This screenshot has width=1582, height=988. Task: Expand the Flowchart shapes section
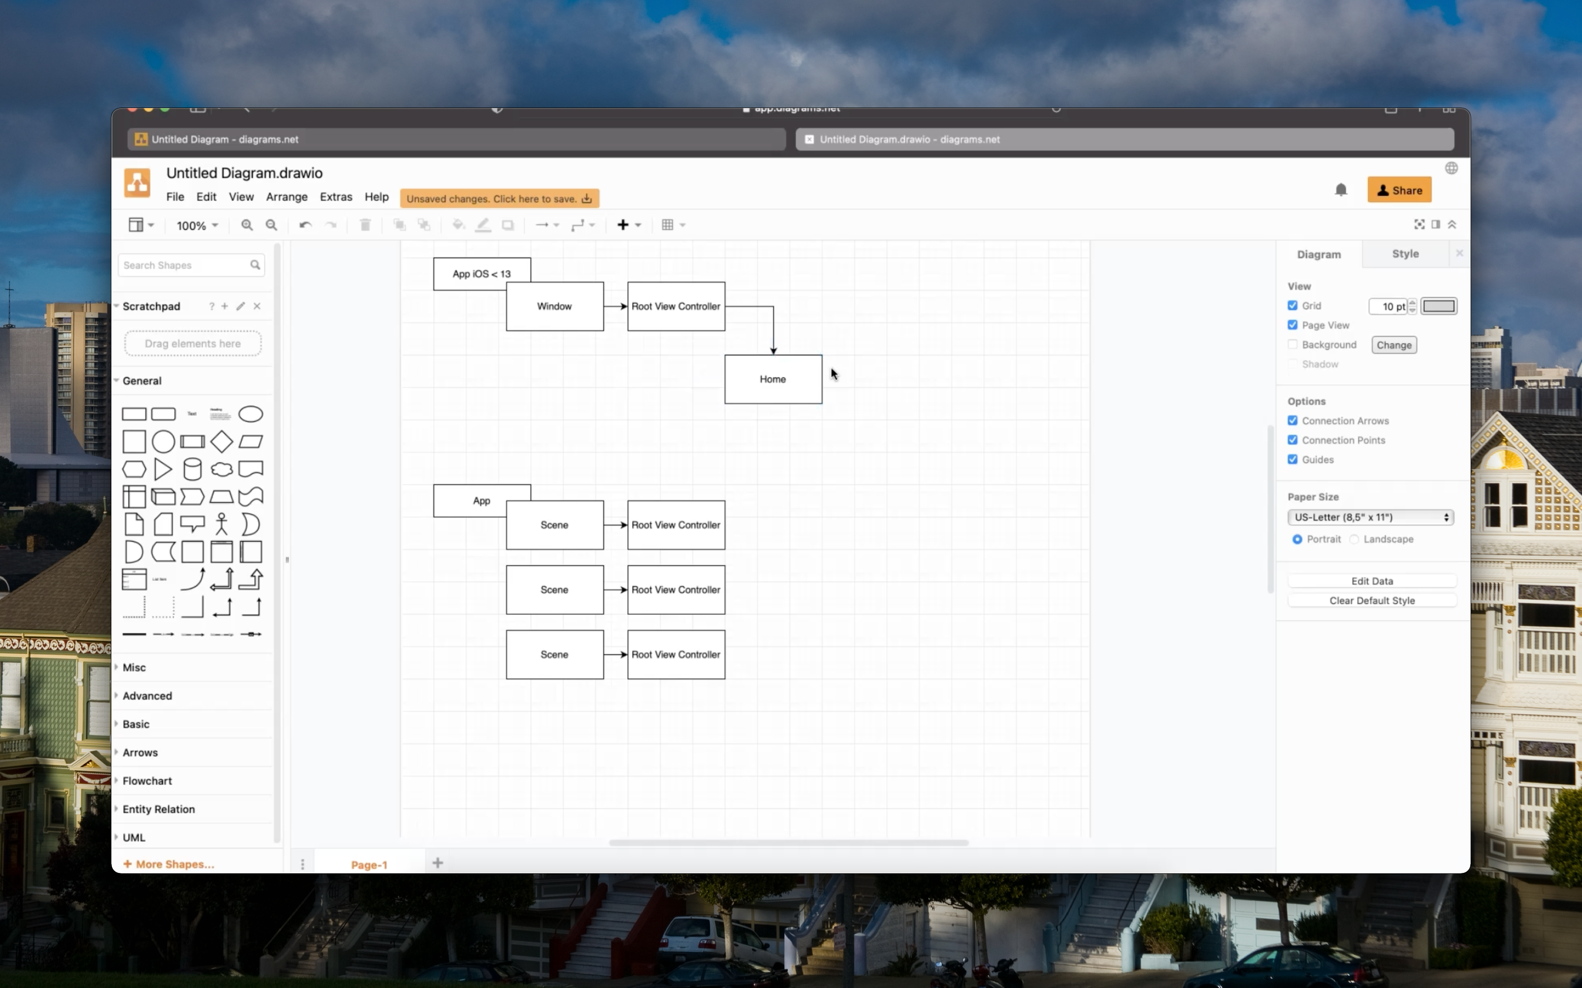coord(147,781)
